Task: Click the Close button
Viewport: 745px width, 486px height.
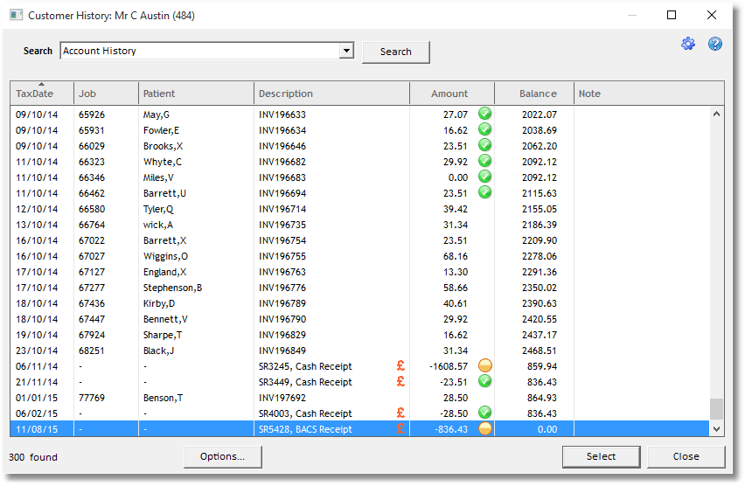Action: click(x=686, y=456)
